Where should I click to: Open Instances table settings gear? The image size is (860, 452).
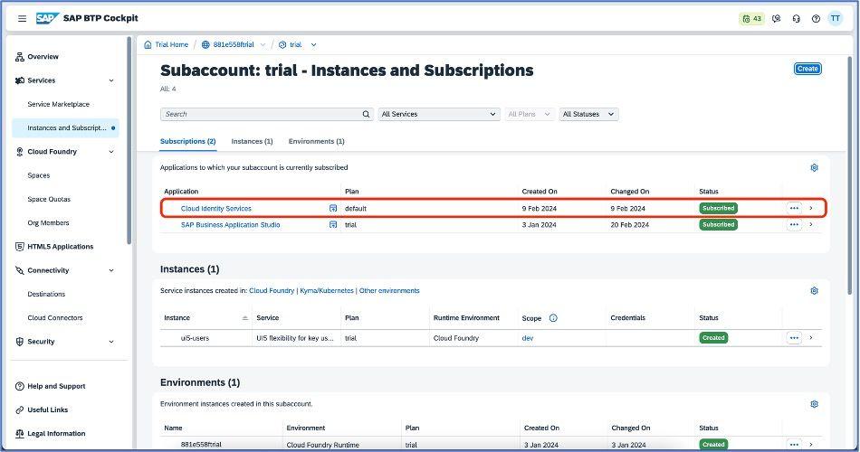[815, 291]
